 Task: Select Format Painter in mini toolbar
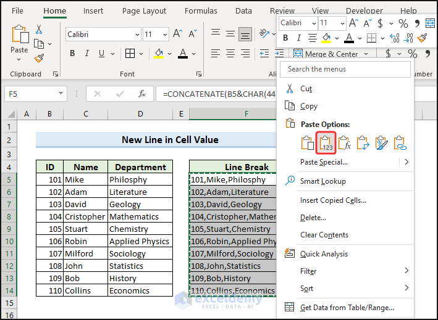pyautogui.click(x=423, y=38)
